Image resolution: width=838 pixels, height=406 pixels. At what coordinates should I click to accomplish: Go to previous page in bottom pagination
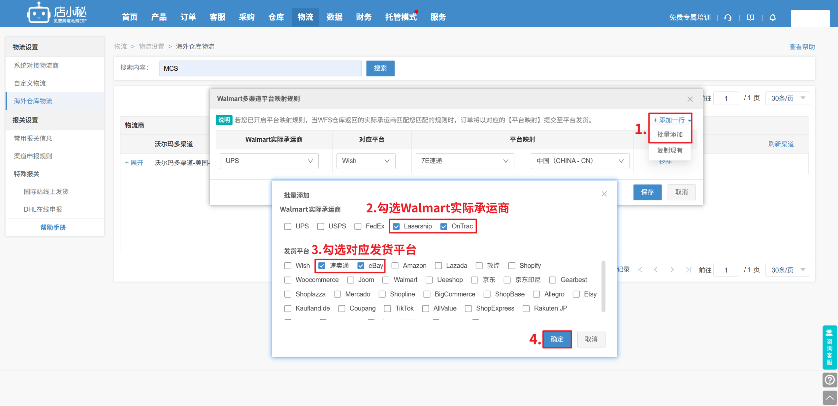coord(656,270)
